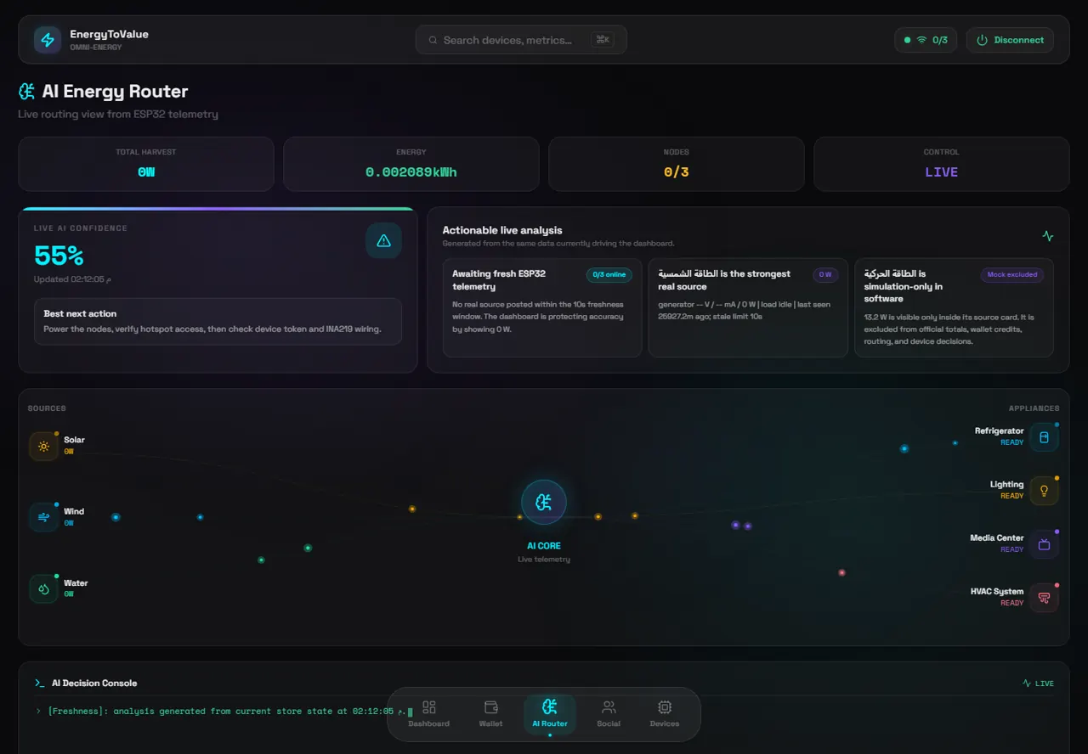Click the activity pulse icon in Actionable analysis
This screenshot has height=754, width=1088.
[1048, 236]
